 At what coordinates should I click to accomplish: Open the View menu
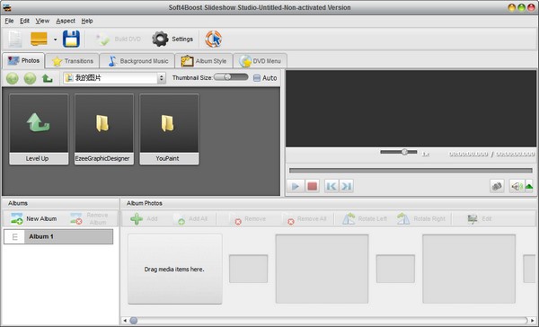[x=42, y=21]
